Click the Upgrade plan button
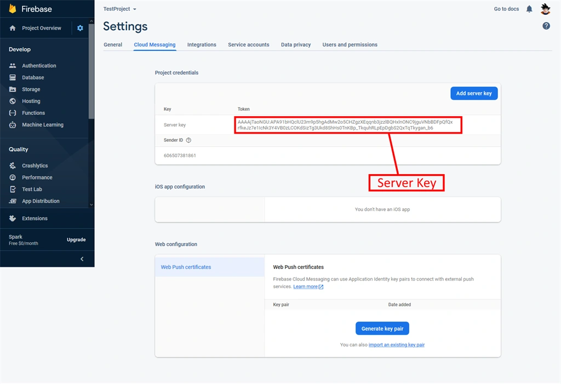 point(76,240)
